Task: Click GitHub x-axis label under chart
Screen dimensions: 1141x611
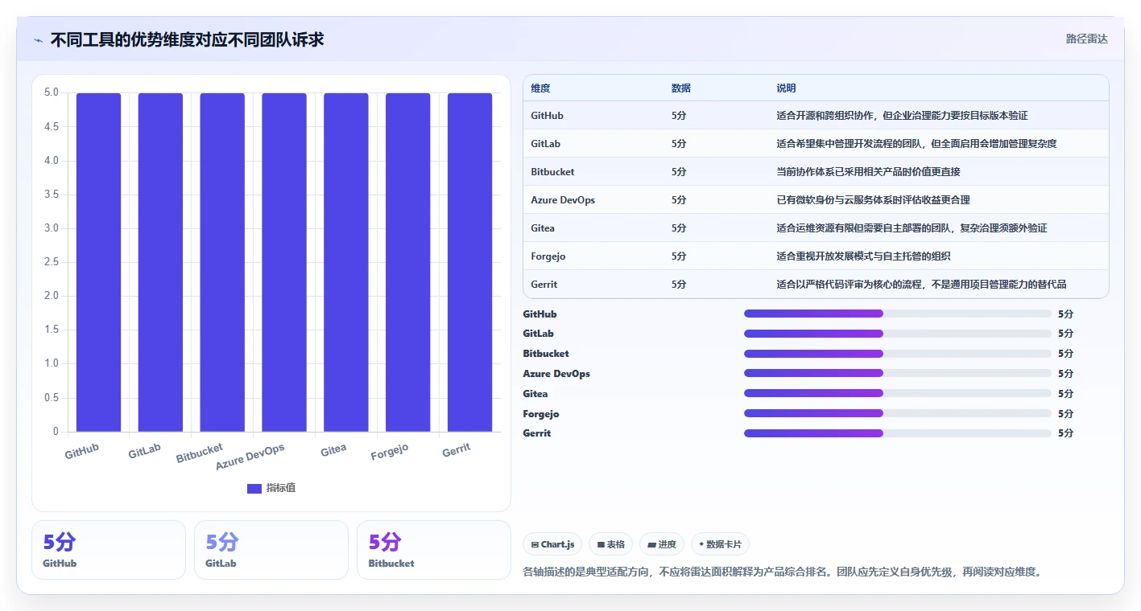Action: tap(82, 451)
